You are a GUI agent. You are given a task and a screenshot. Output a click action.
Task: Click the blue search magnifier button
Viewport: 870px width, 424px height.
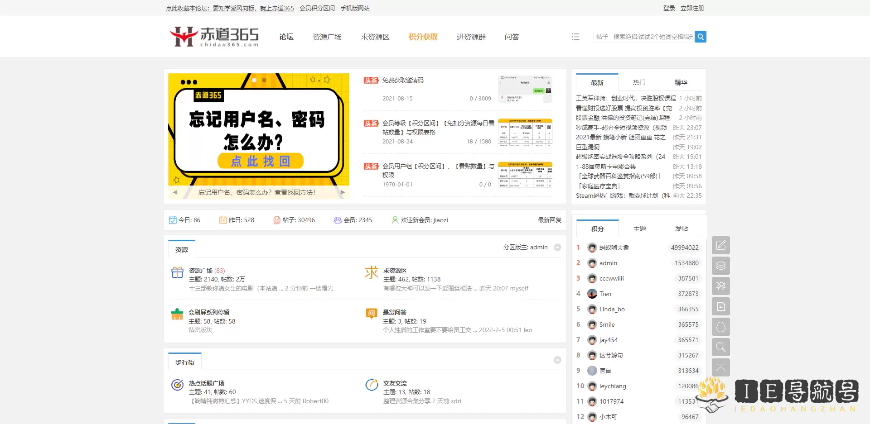tap(701, 37)
